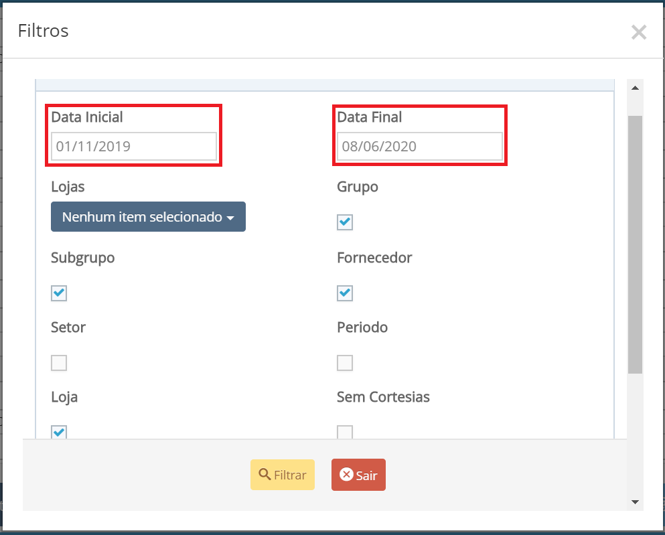
Task: Click the Data Inicial label
Action: click(87, 117)
